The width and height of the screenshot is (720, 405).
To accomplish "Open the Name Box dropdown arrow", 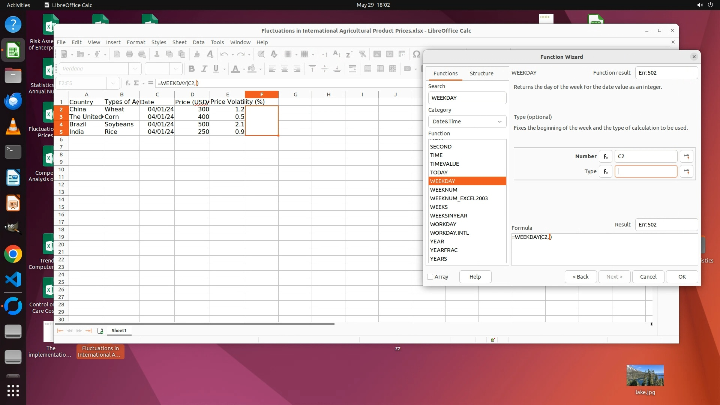I will (x=113, y=83).
